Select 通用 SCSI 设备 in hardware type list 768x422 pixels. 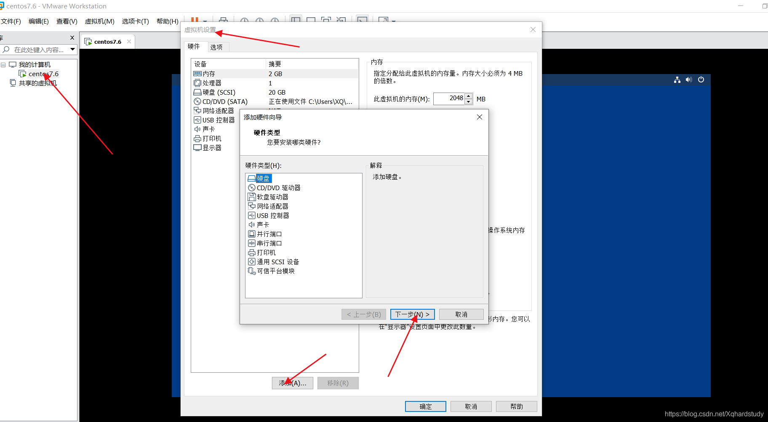pyautogui.click(x=278, y=261)
